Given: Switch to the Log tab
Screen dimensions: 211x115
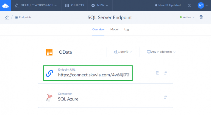Looking at the screenshot, I should 126,29.
